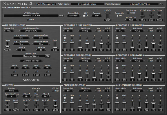This screenshot has height=115, width=167.
Task: Click the Patch Name field Sympathetic Vibes
Action: pos(87,4)
